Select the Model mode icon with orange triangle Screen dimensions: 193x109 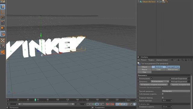[3, 7]
